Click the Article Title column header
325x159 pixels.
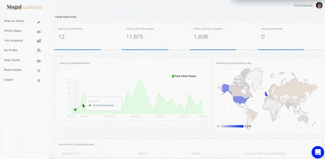pos(71,154)
